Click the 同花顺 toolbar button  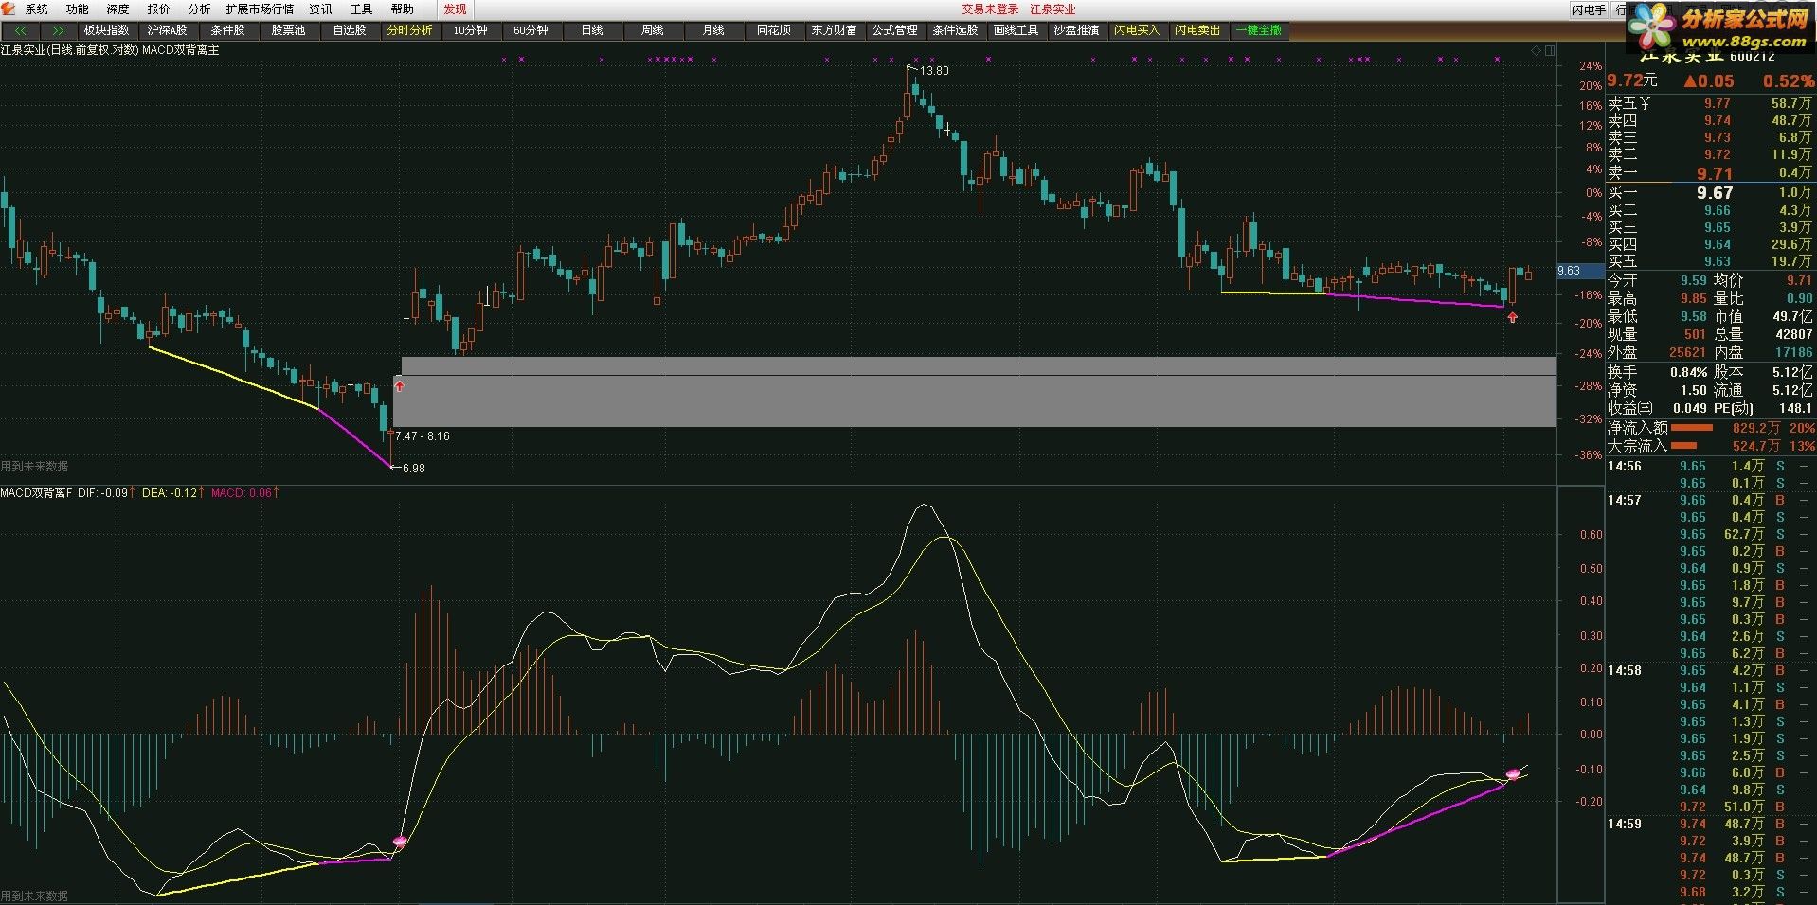pyautogui.click(x=773, y=30)
